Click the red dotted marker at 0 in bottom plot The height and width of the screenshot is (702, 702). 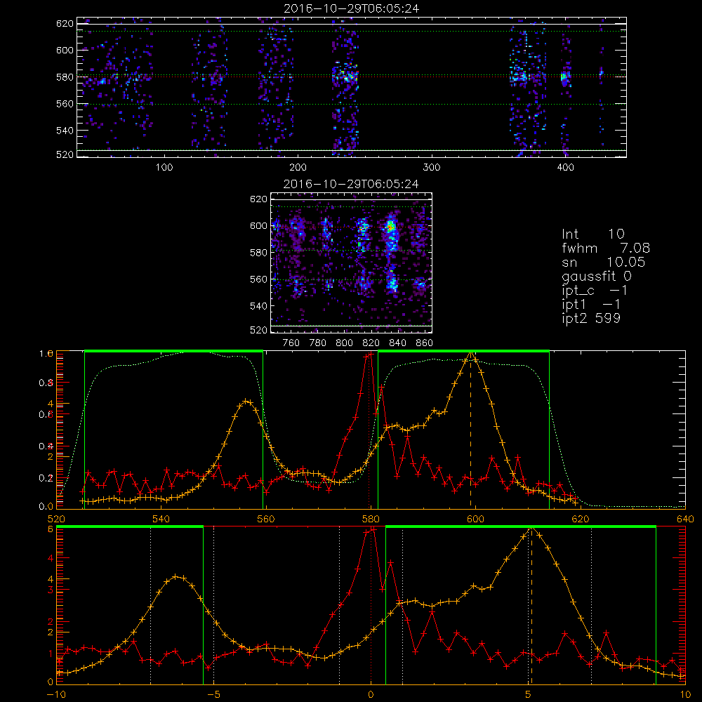[x=371, y=607]
